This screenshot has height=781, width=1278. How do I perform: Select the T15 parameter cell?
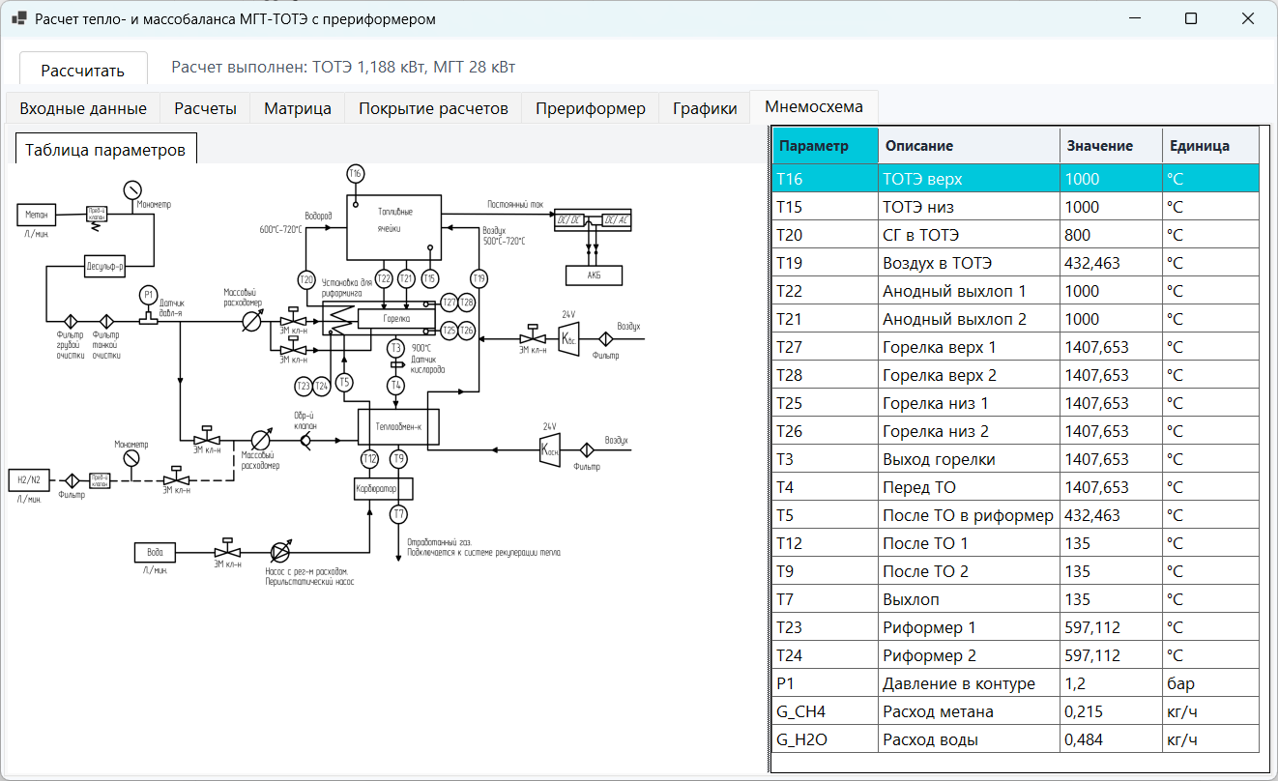point(825,207)
